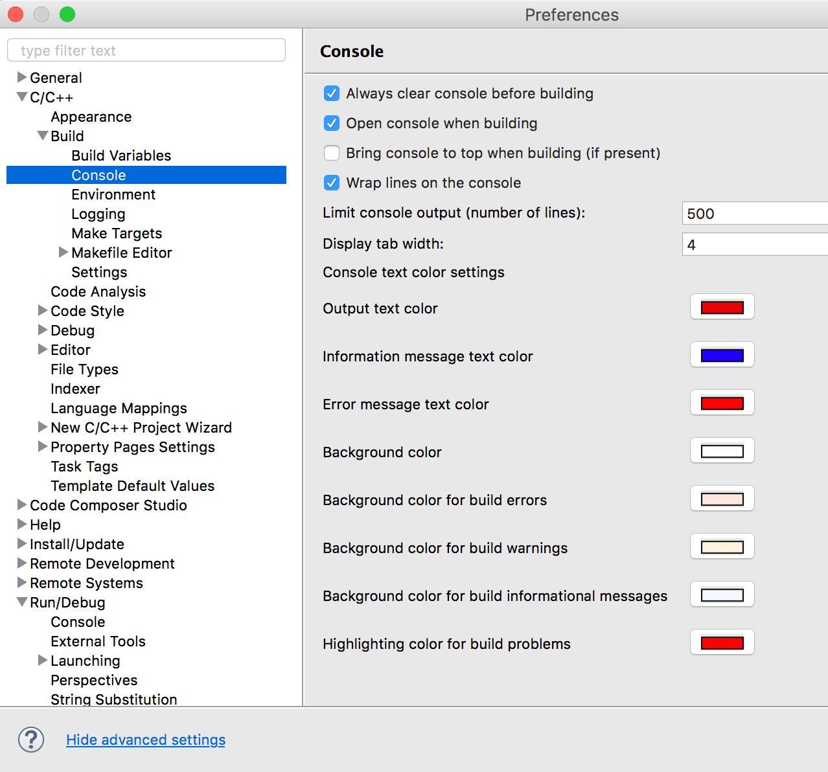Expand the Makefile Editor node

pos(63,253)
